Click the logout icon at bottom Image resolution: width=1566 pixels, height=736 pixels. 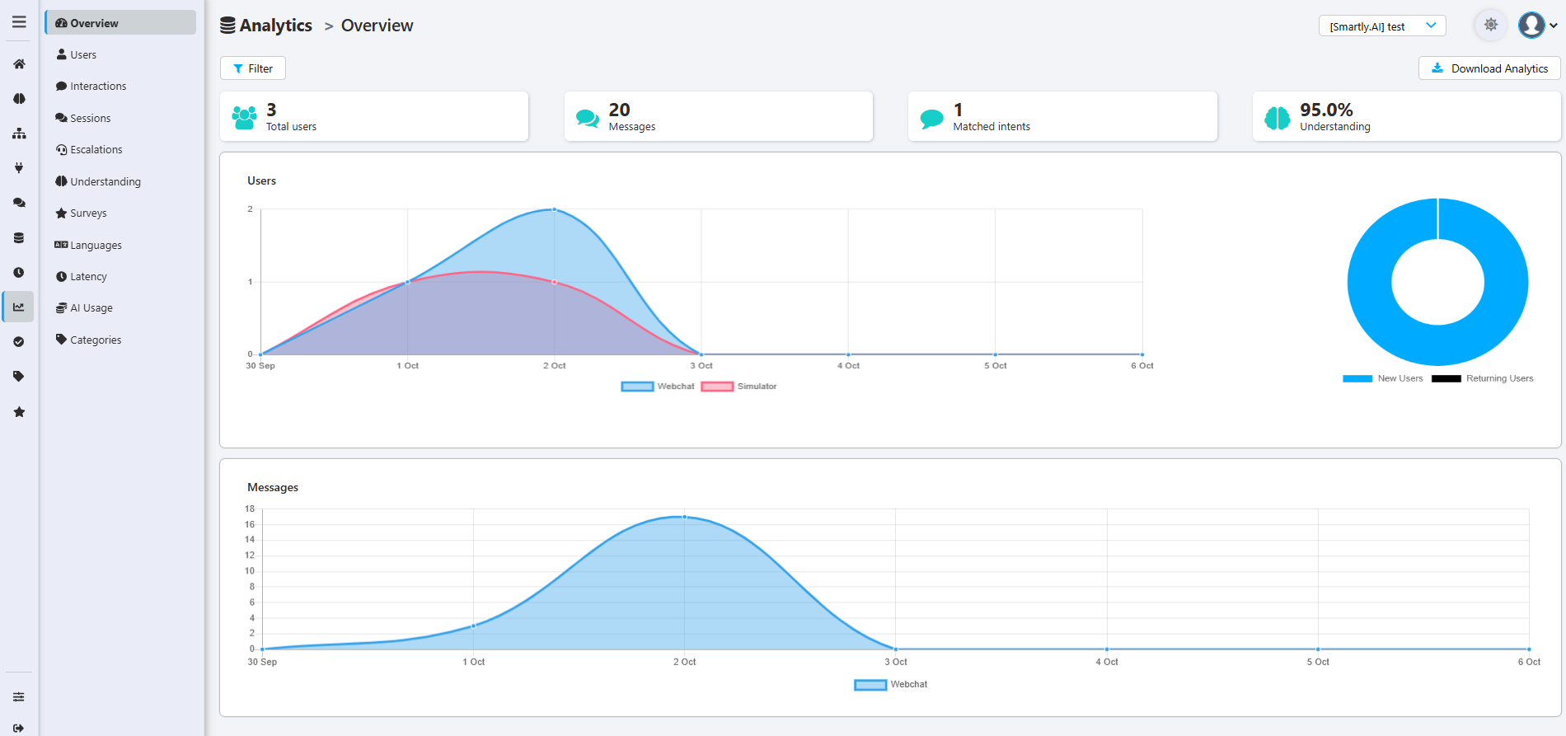pos(19,728)
